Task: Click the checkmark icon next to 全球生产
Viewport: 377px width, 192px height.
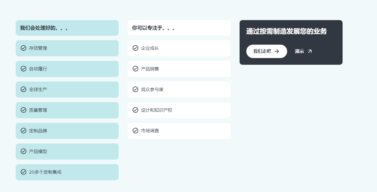Action: [24, 89]
